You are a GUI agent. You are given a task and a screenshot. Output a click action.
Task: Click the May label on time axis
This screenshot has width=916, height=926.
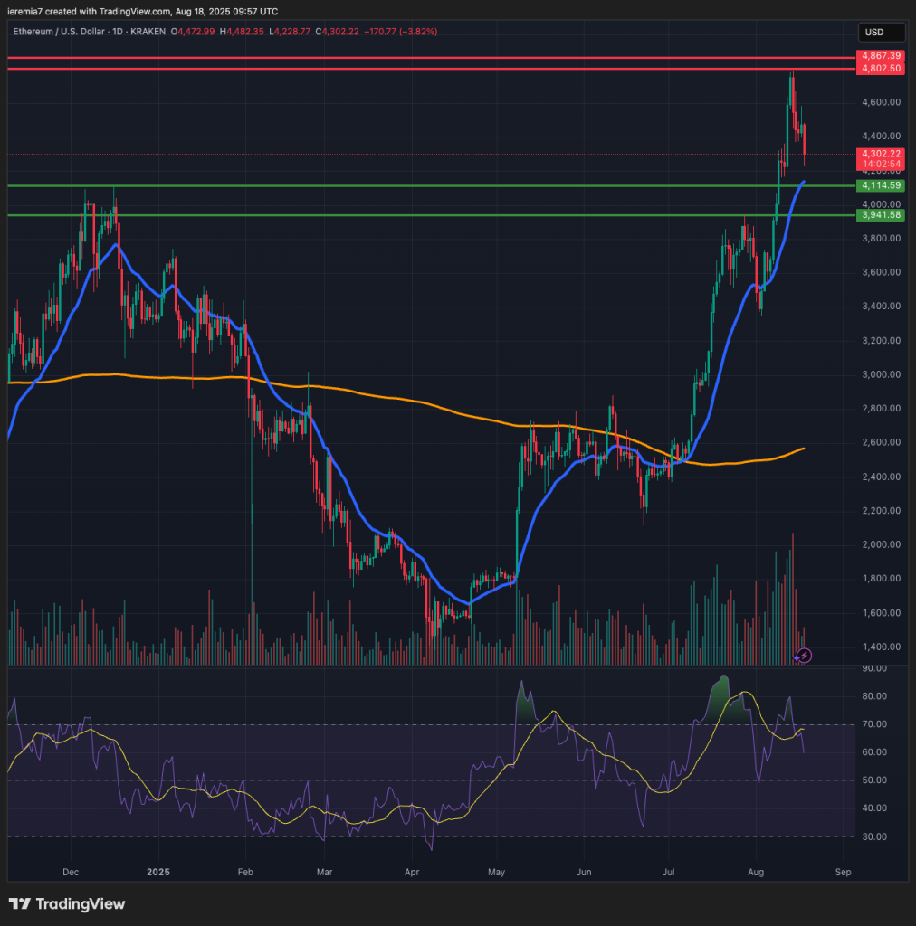496,873
